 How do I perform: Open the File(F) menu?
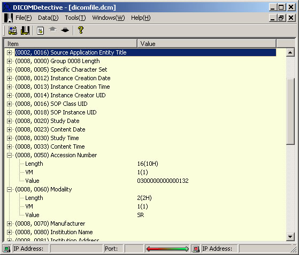tap(24, 18)
